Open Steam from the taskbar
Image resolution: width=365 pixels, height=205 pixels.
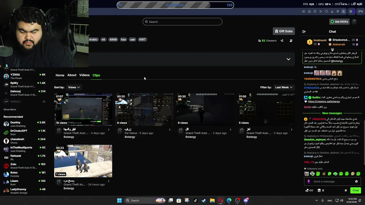204,200
